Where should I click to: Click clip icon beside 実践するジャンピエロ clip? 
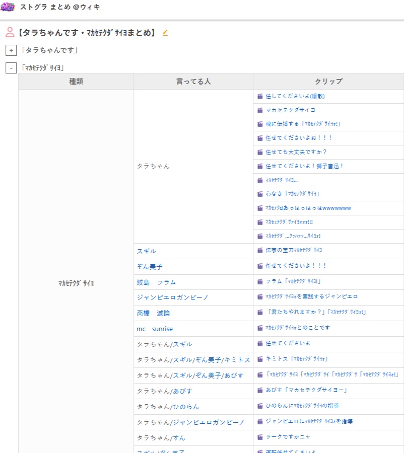(x=260, y=296)
